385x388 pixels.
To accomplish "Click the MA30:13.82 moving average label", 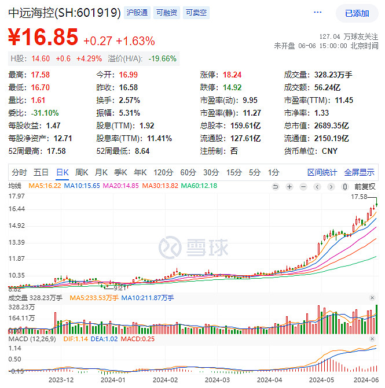I will tap(160, 186).
